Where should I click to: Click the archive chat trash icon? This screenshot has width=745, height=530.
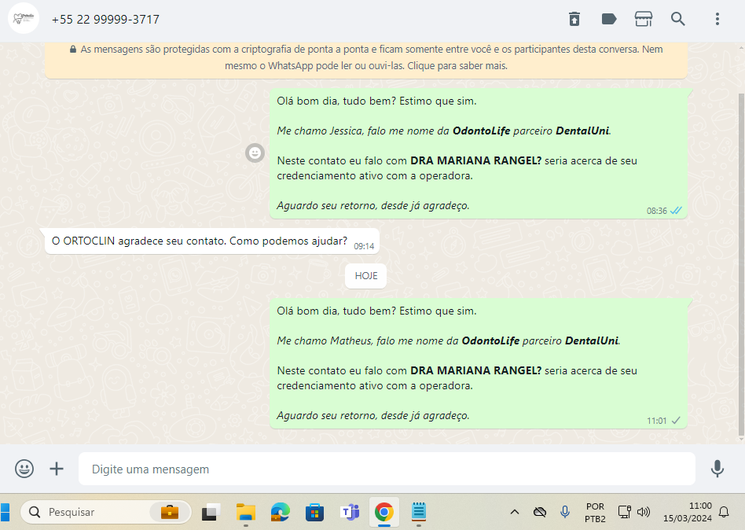[x=574, y=19]
